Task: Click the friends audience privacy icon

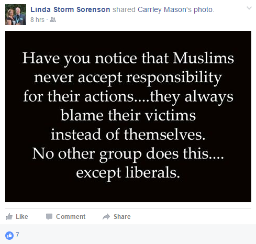Action: click(53, 19)
